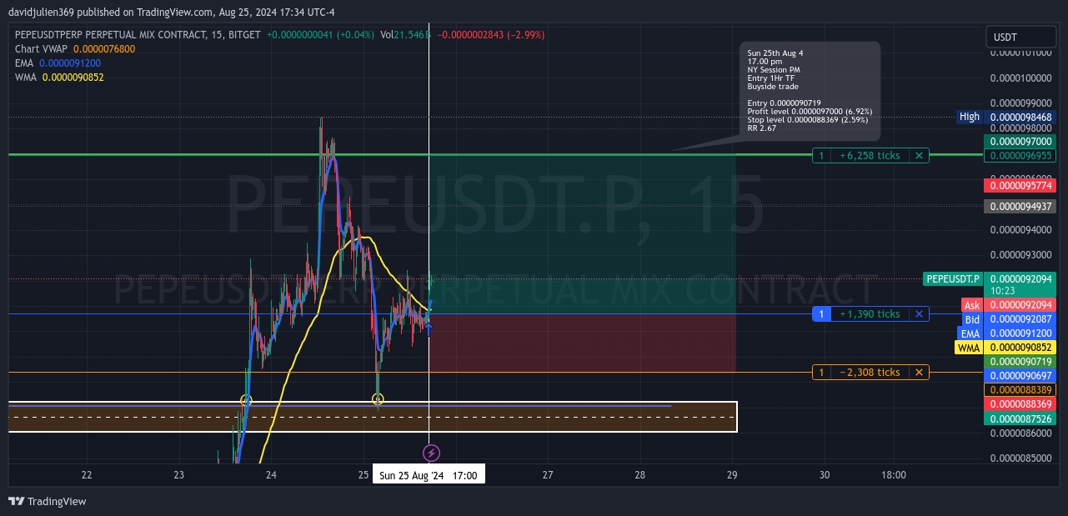Click quantity 1 on the green take-profit line
Image resolution: width=1068 pixels, height=516 pixels.
coord(821,155)
